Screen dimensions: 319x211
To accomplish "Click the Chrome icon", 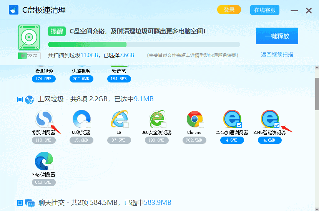I will [195, 119].
